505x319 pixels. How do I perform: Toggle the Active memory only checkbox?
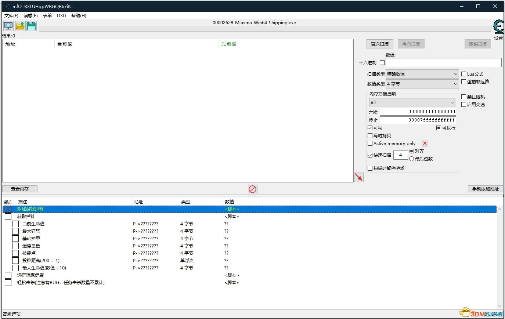[x=370, y=143]
